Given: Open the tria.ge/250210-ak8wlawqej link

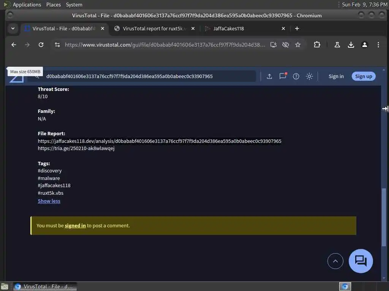Looking at the screenshot, I should click(76, 148).
